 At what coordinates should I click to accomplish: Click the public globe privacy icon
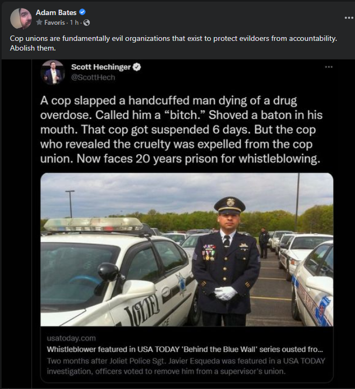[x=87, y=23]
